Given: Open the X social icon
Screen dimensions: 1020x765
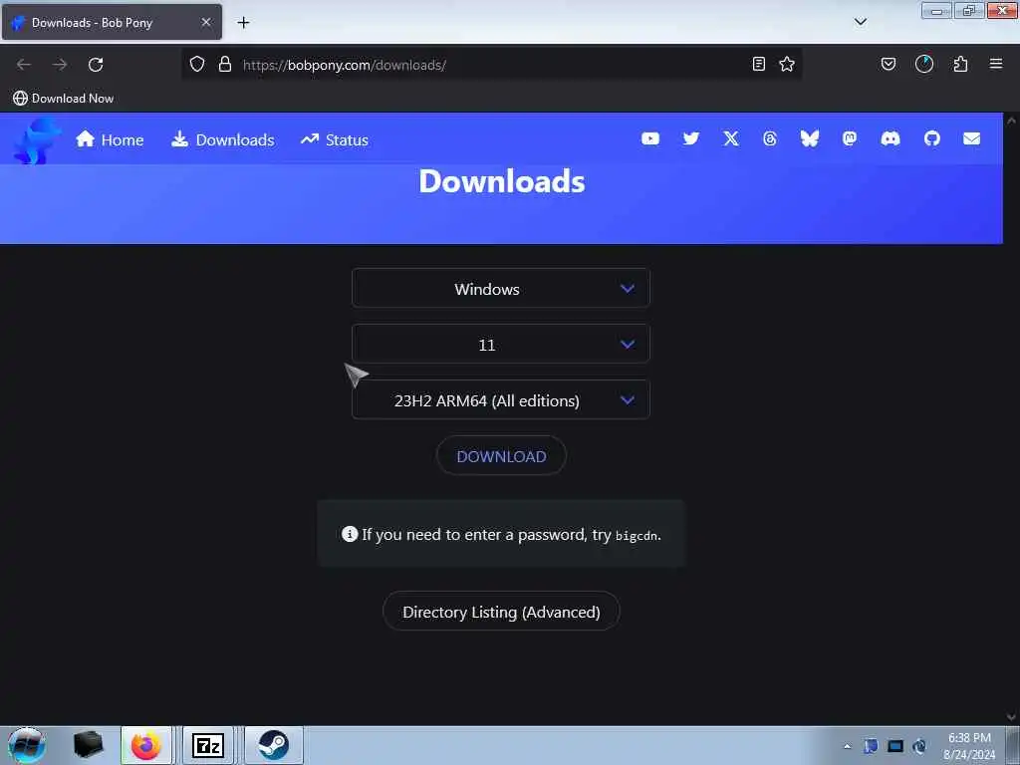Looking at the screenshot, I should [x=730, y=138].
